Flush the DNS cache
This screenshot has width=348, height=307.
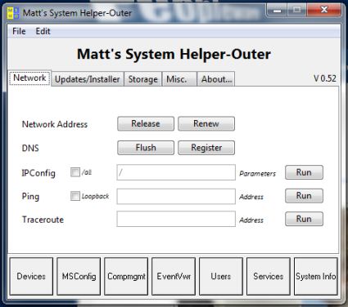point(146,148)
